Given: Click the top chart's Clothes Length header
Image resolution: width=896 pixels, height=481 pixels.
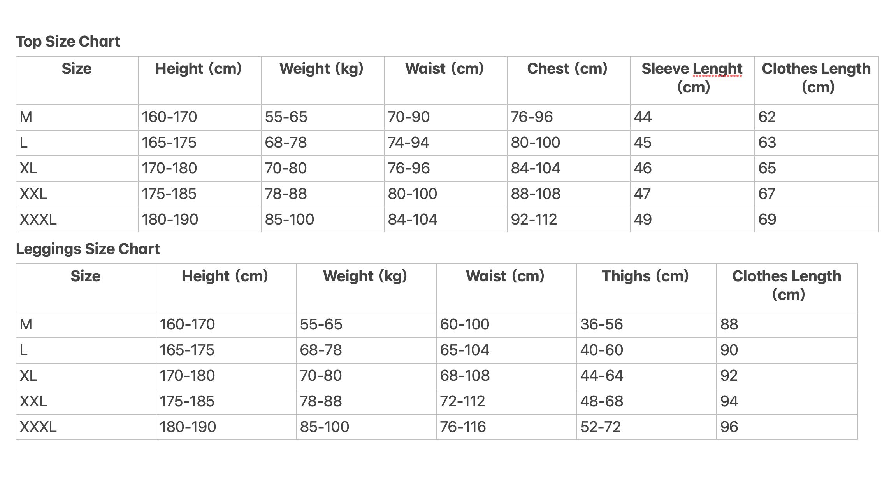Looking at the screenshot, I should pyautogui.click(x=816, y=77).
